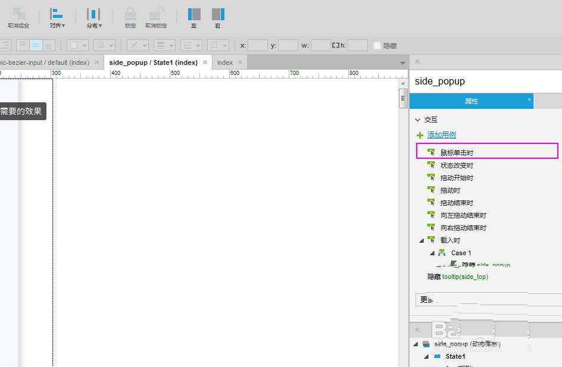Select the 拖动开始时 event
Image resolution: width=562 pixels, height=367 pixels.
[x=457, y=178]
